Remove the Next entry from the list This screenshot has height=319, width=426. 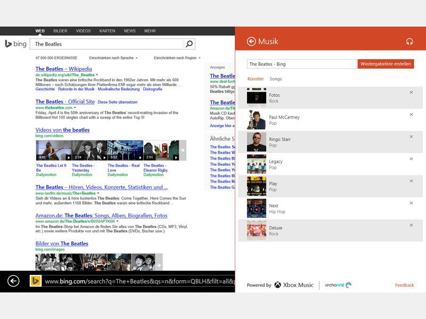411,203
